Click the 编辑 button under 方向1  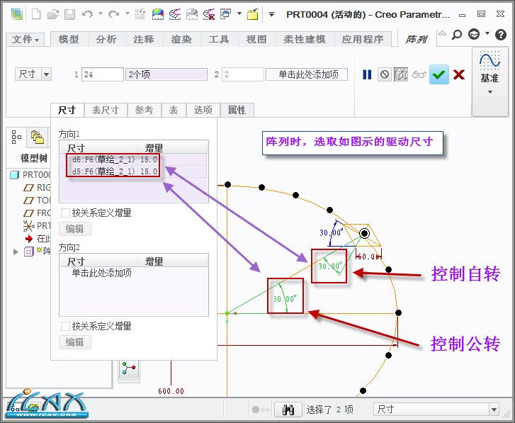pos(74,229)
